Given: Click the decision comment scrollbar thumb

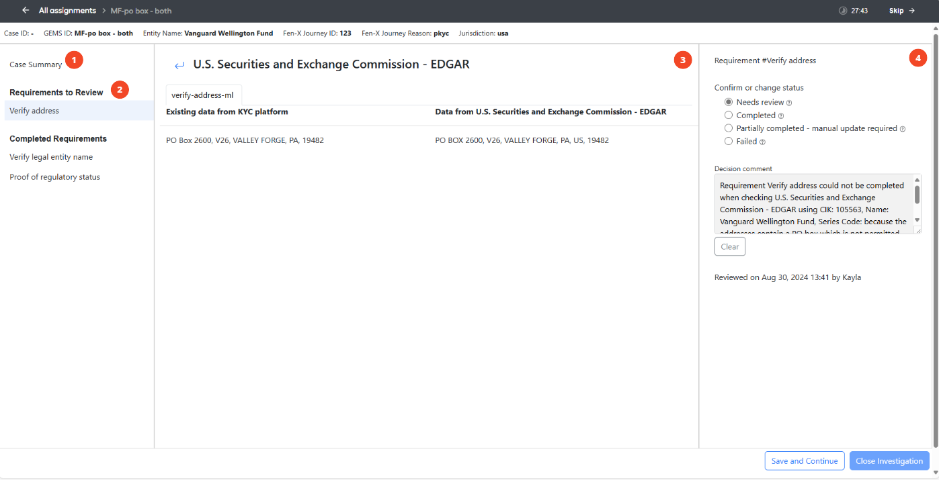Looking at the screenshot, I should coord(917,195).
